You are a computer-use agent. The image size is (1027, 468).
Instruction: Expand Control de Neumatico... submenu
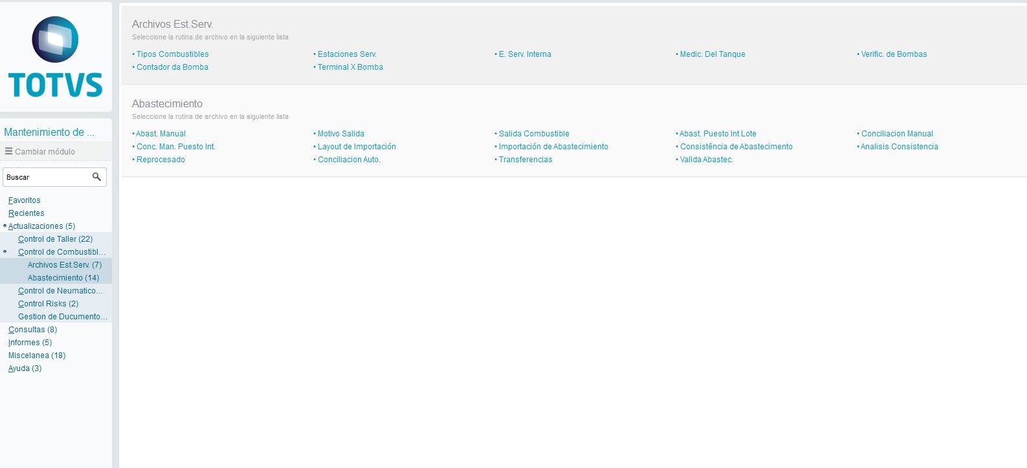coord(60,291)
